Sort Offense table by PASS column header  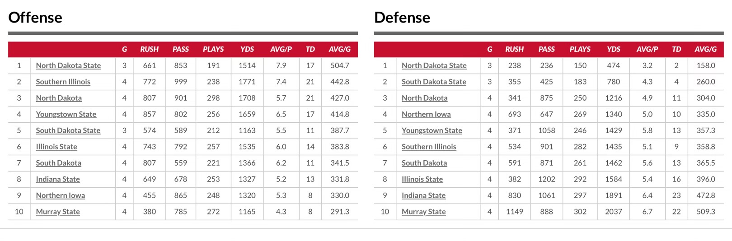[180, 49]
